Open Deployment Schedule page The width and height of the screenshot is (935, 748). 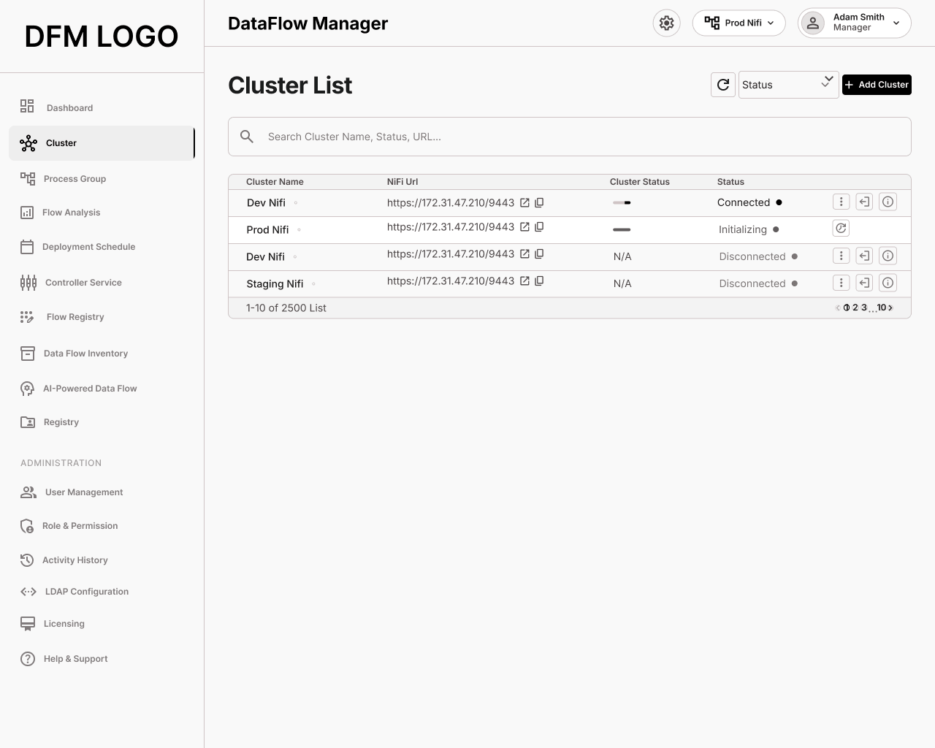(78, 247)
